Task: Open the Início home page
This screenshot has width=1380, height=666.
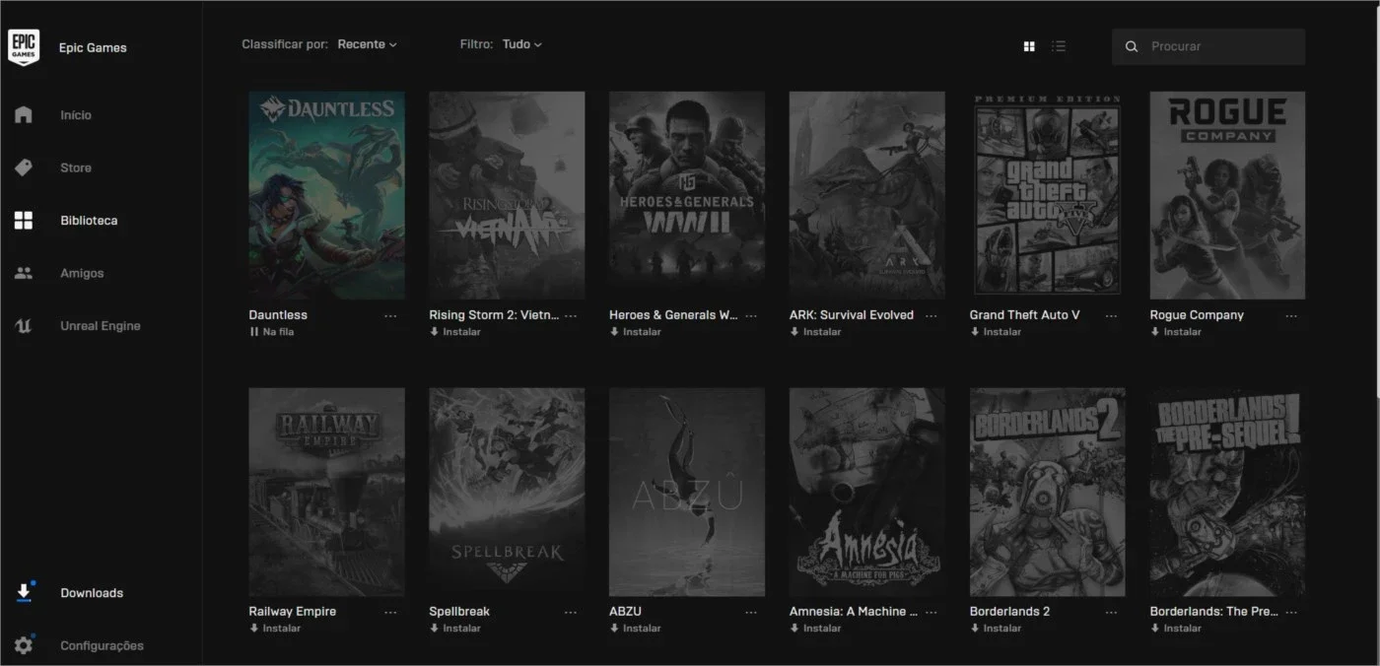Action: click(x=76, y=115)
